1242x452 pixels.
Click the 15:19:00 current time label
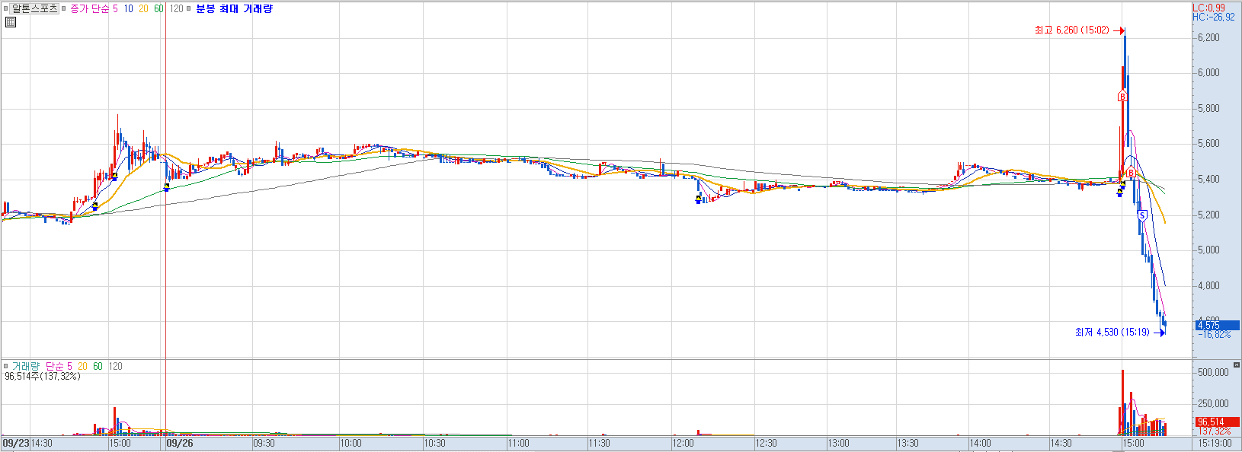click(1215, 443)
